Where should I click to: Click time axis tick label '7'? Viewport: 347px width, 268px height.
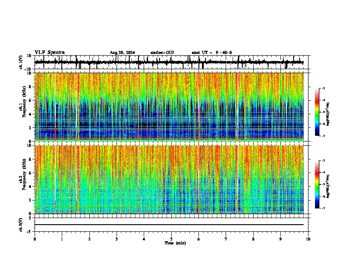(226, 239)
